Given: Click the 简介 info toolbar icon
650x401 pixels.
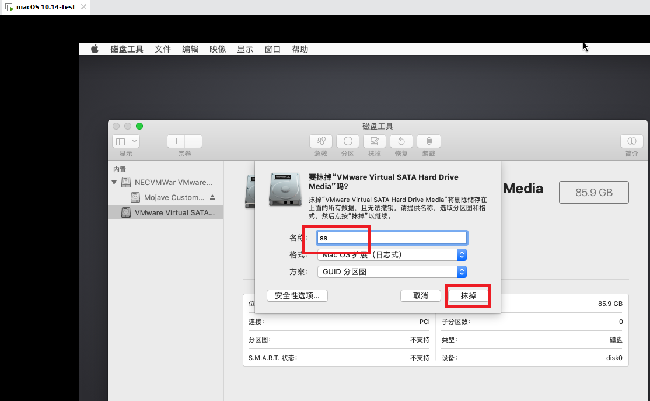Looking at the screenshot, I should pyautogui.click(x=632, y=141).
